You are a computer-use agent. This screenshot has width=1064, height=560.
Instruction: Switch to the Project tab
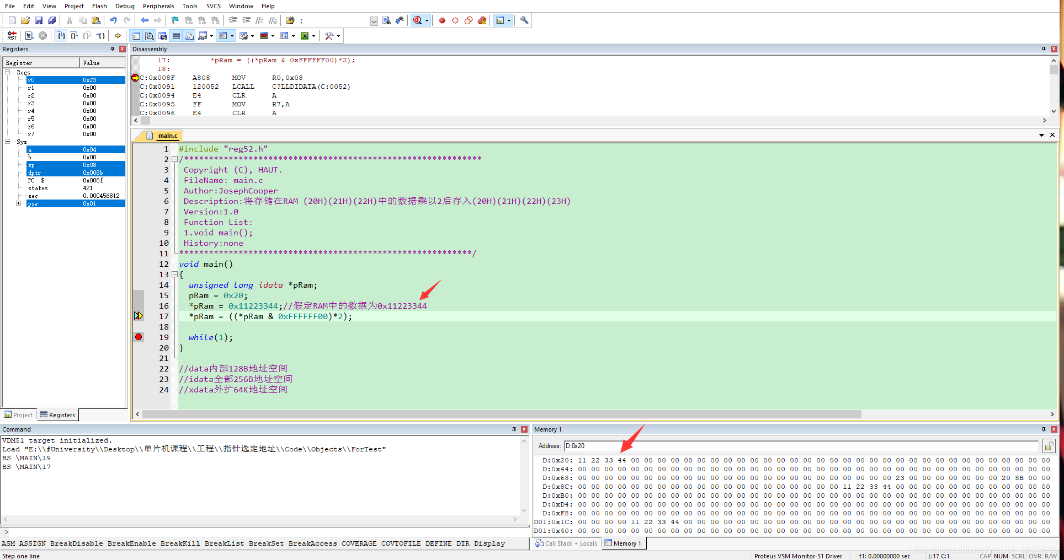pos(19,415)
